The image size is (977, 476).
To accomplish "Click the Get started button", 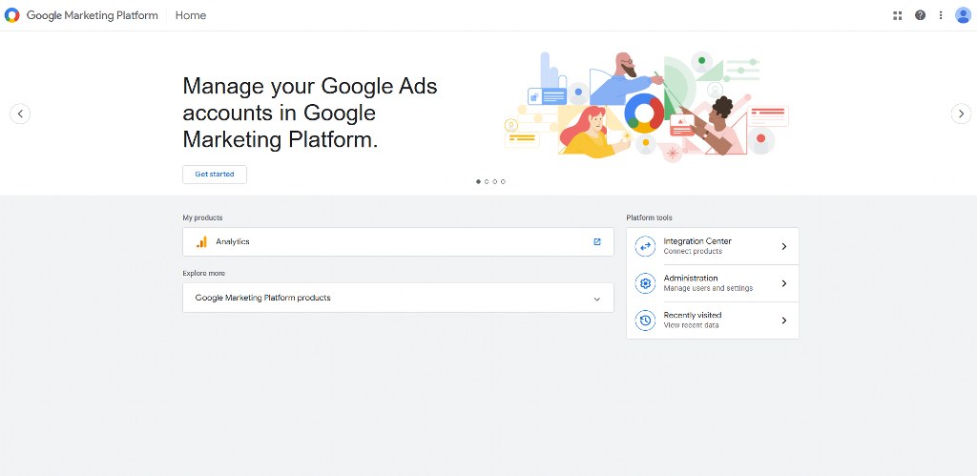I will click(215, 175).
